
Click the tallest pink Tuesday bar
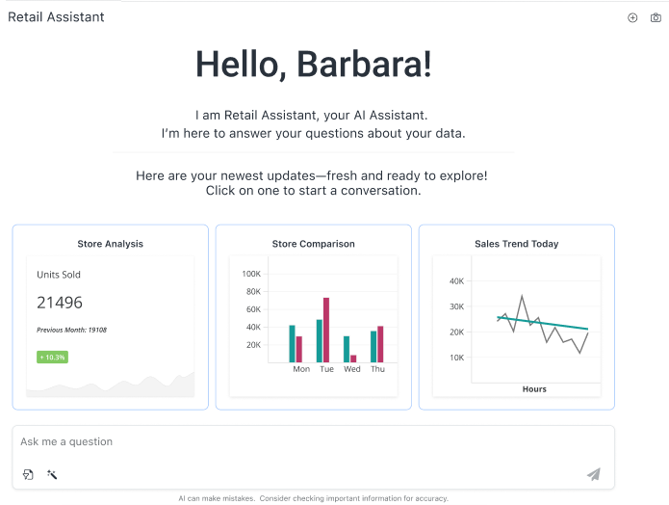tap(326, 330)
